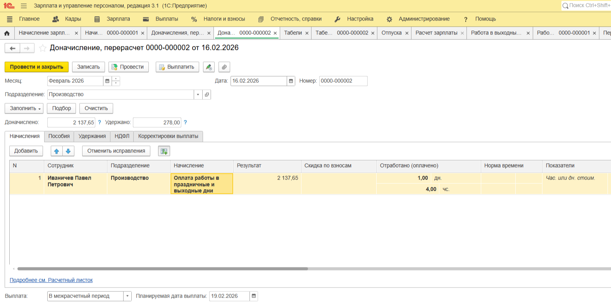
Task: Click the signature pen icon button
Action: (209, 67)
